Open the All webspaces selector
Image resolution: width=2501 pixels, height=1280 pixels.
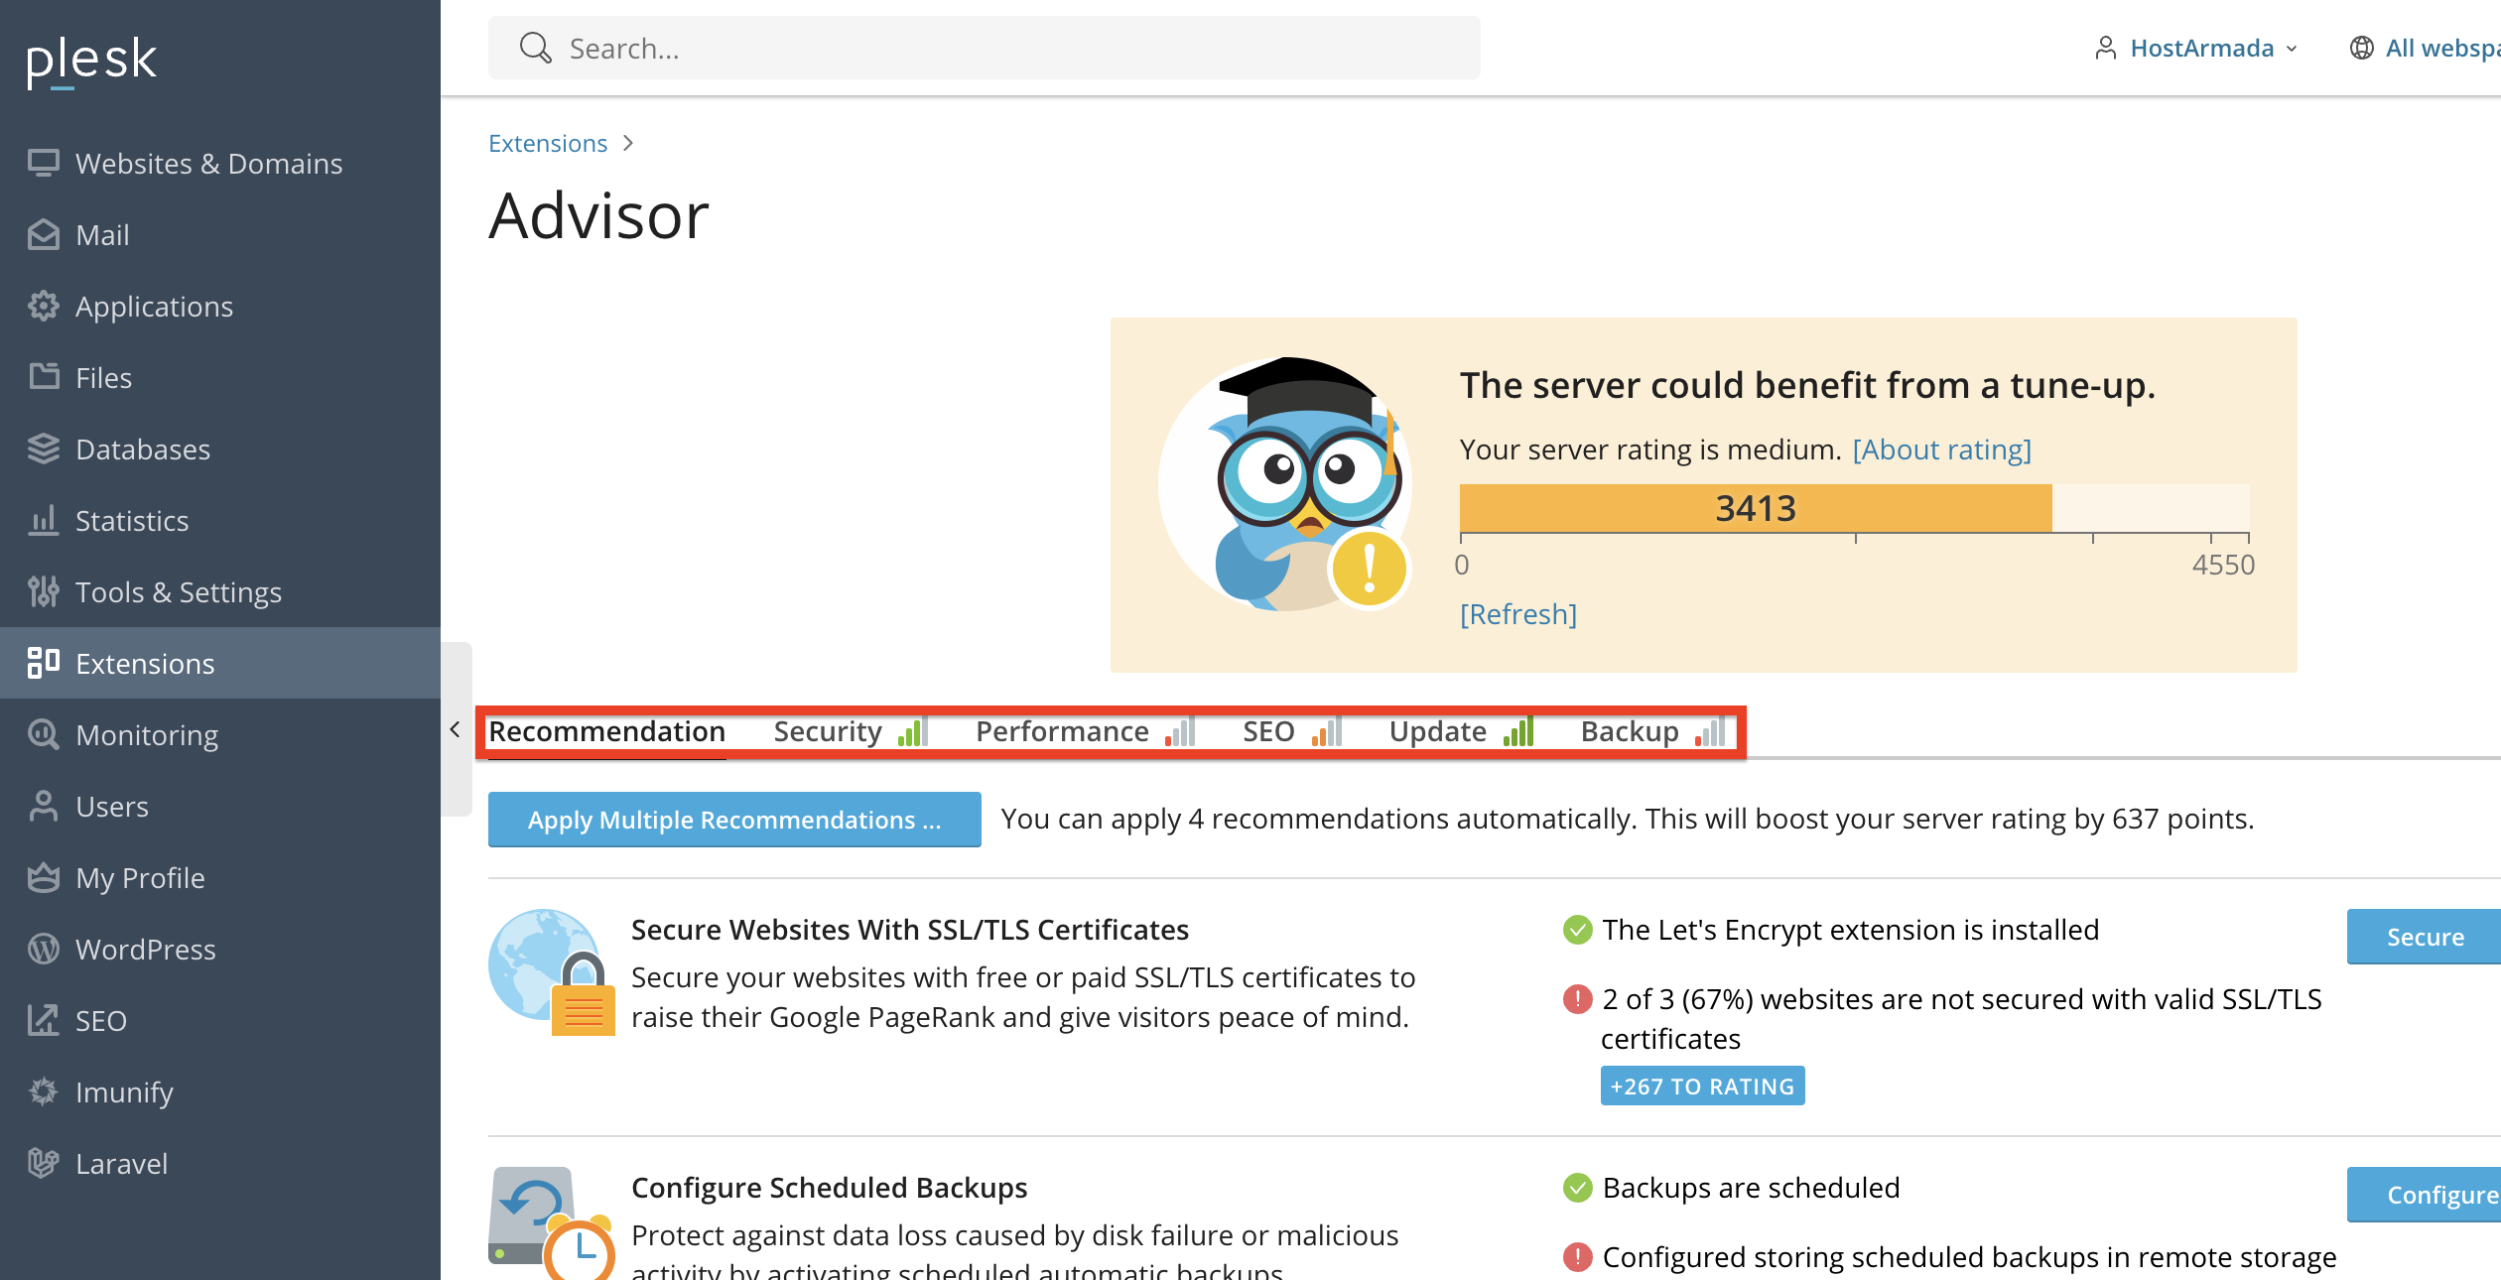(x=2426, y=48)
